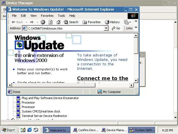Image resolution: width=178 pixels, height=134 pixels.
Task: Click the Terminal Server Device Redirector computer icon
Action: (x=18, y=116)
